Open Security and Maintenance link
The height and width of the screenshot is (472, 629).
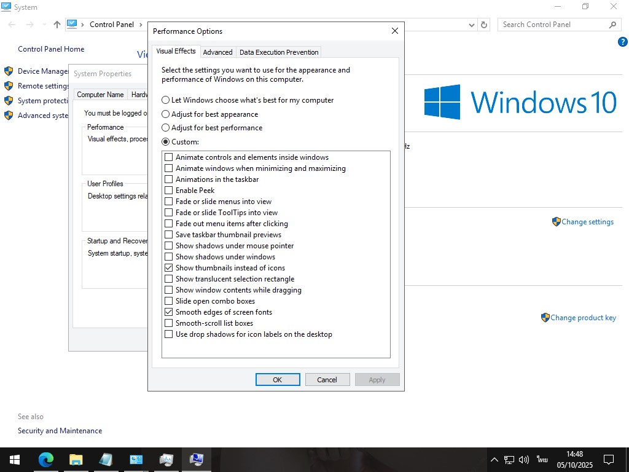point(60,431)
